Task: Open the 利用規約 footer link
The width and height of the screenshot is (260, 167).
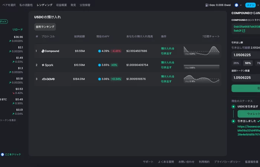Action: (x=204, y=162)
